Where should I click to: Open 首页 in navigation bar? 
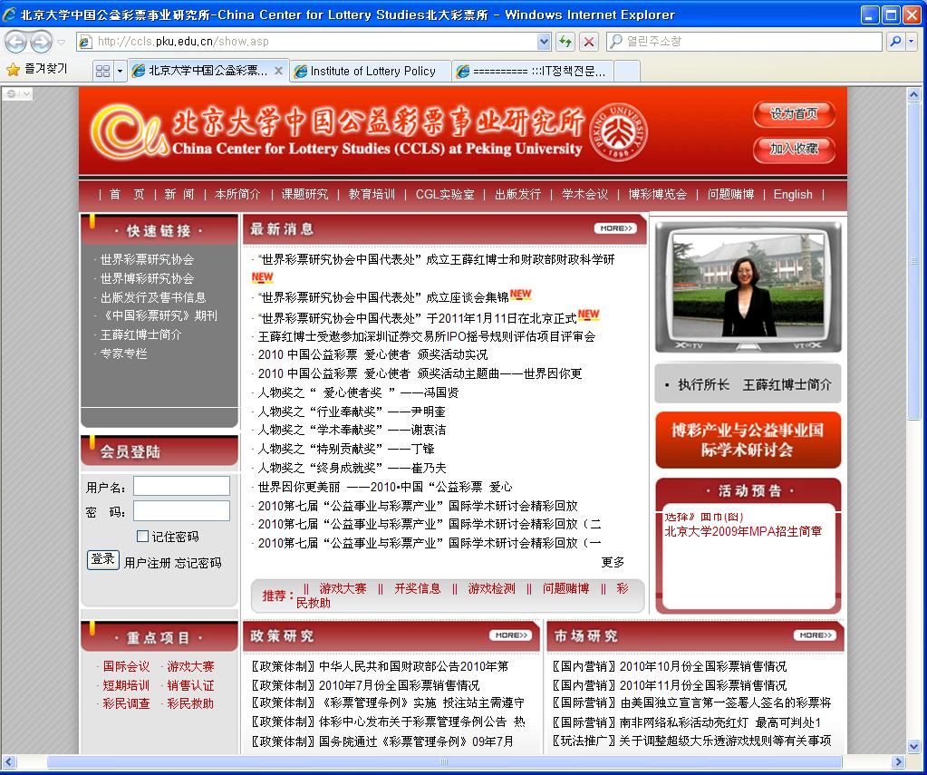[x=127, y=194]
